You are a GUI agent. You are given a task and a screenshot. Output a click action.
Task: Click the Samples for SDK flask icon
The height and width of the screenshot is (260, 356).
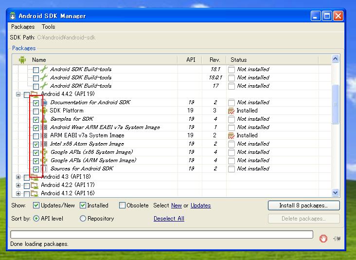pyautogui.click(x=44, y=119)
